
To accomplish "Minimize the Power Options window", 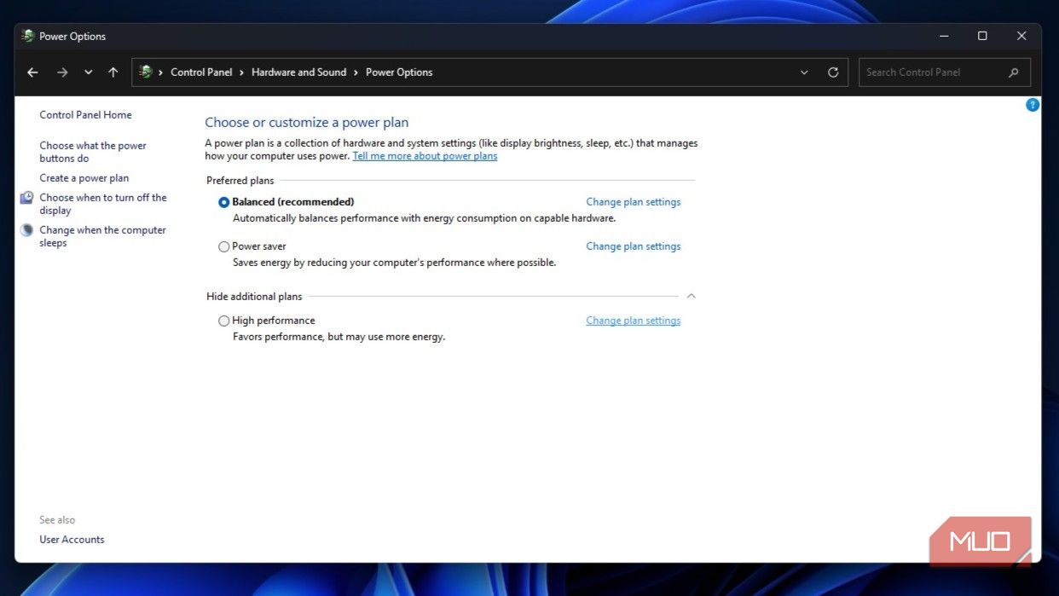I will pyautogui.click(x=944, y=36).
